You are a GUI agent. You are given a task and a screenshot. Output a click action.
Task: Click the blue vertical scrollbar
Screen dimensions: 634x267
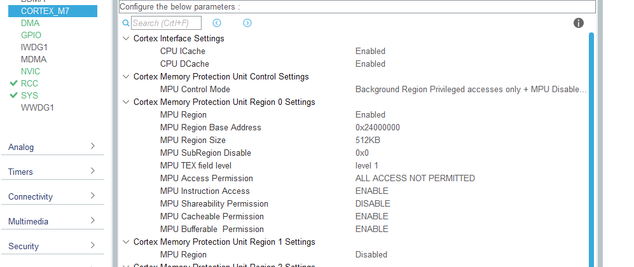click(x=591, y=149)
